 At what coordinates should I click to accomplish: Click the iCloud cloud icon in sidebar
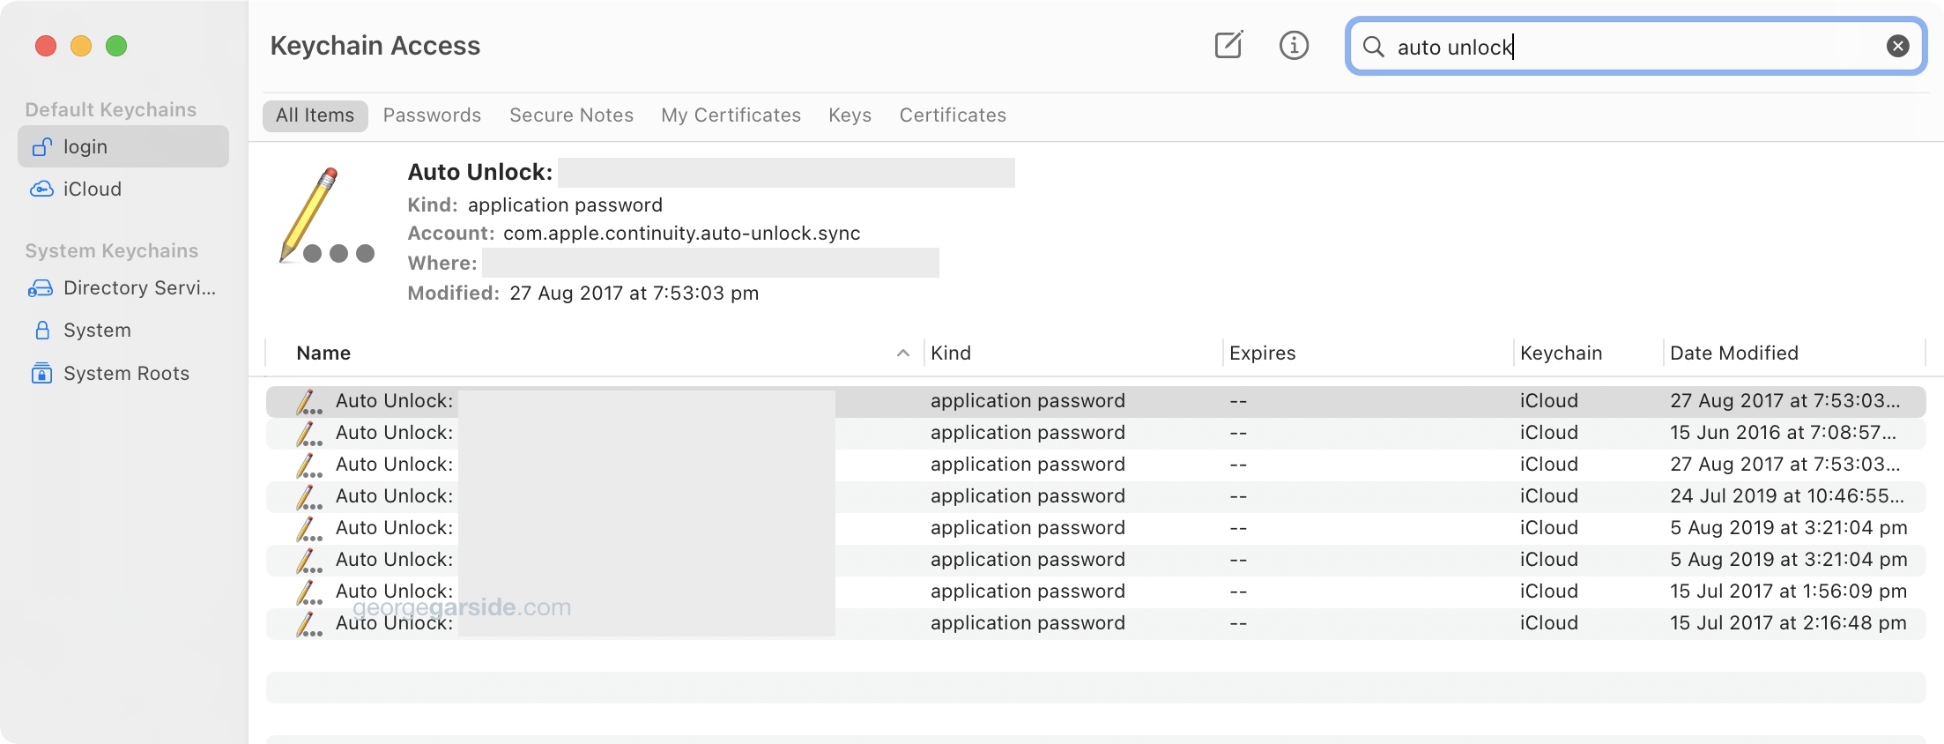(x=41, y=189)
